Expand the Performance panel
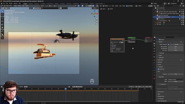The image size is (185, 104). [161, 92]
